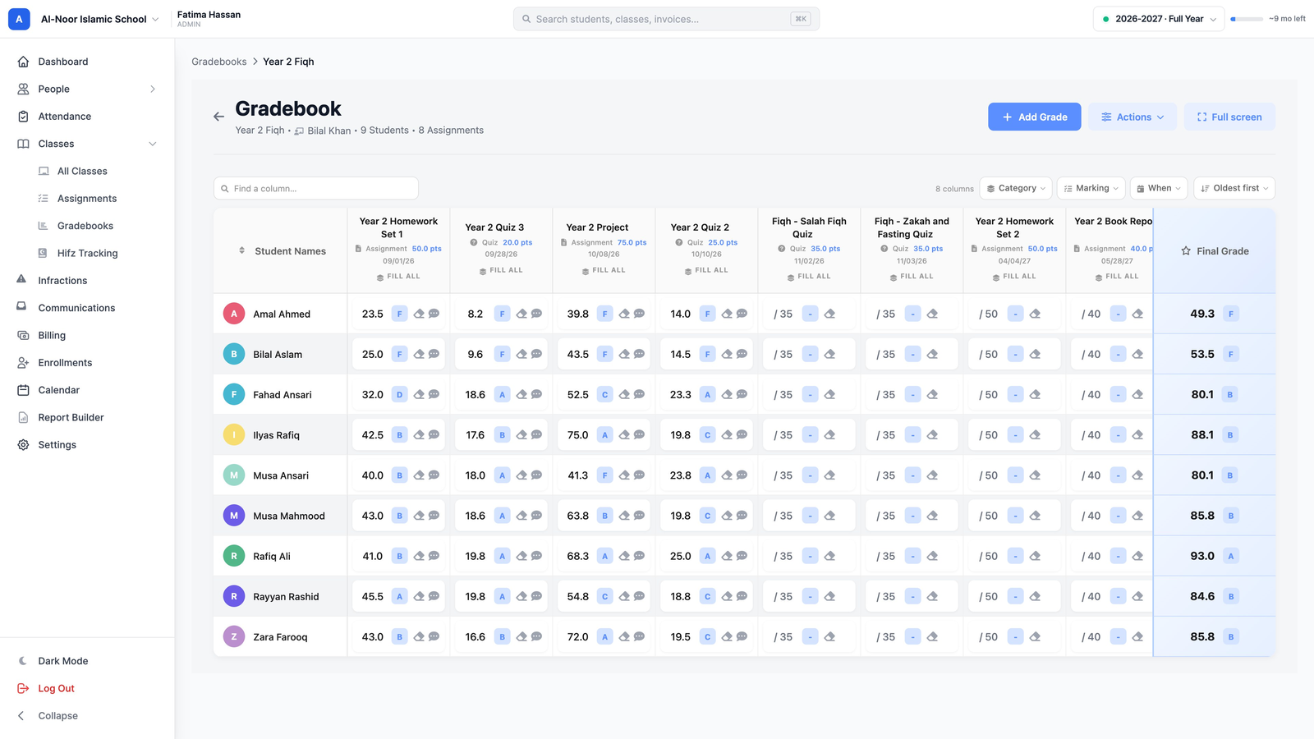This screenshot has height=739, width=1314.
Task: Open the Infractions warning icon page
Action: coord(22,280)
